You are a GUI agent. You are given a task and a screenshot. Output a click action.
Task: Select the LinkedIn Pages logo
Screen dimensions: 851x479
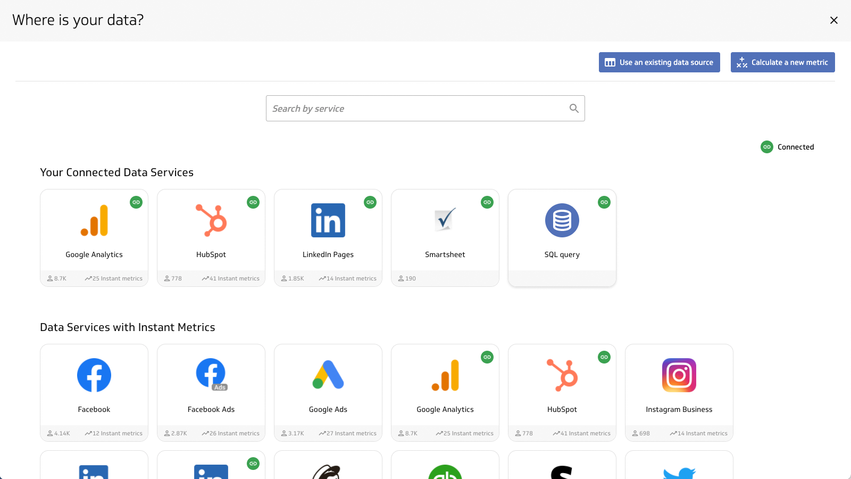(x=328, y=220)
